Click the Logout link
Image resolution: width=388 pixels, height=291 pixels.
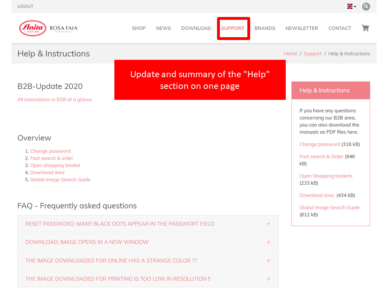[25, 6]
